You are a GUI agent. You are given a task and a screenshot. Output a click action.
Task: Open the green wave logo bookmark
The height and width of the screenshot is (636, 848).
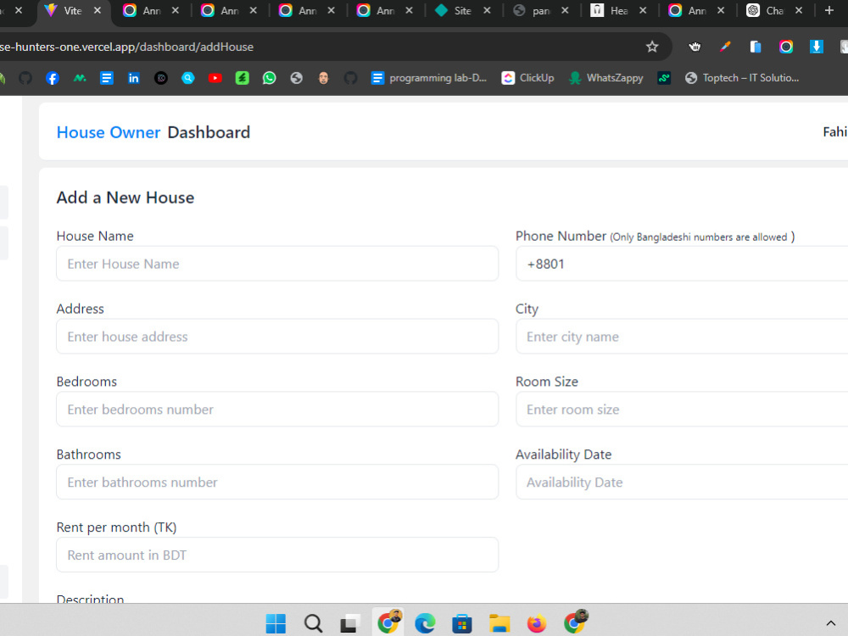[x=80, y=78]
